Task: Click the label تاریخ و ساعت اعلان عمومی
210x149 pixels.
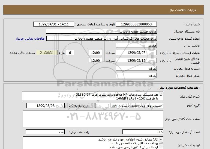Action: [x=95, y=24]
